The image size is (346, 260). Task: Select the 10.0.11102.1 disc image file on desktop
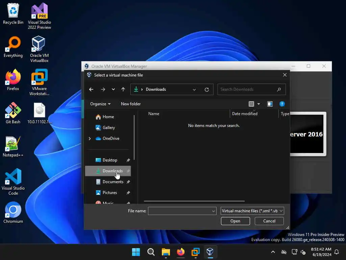pyautogui.click(x=39, y=113)
